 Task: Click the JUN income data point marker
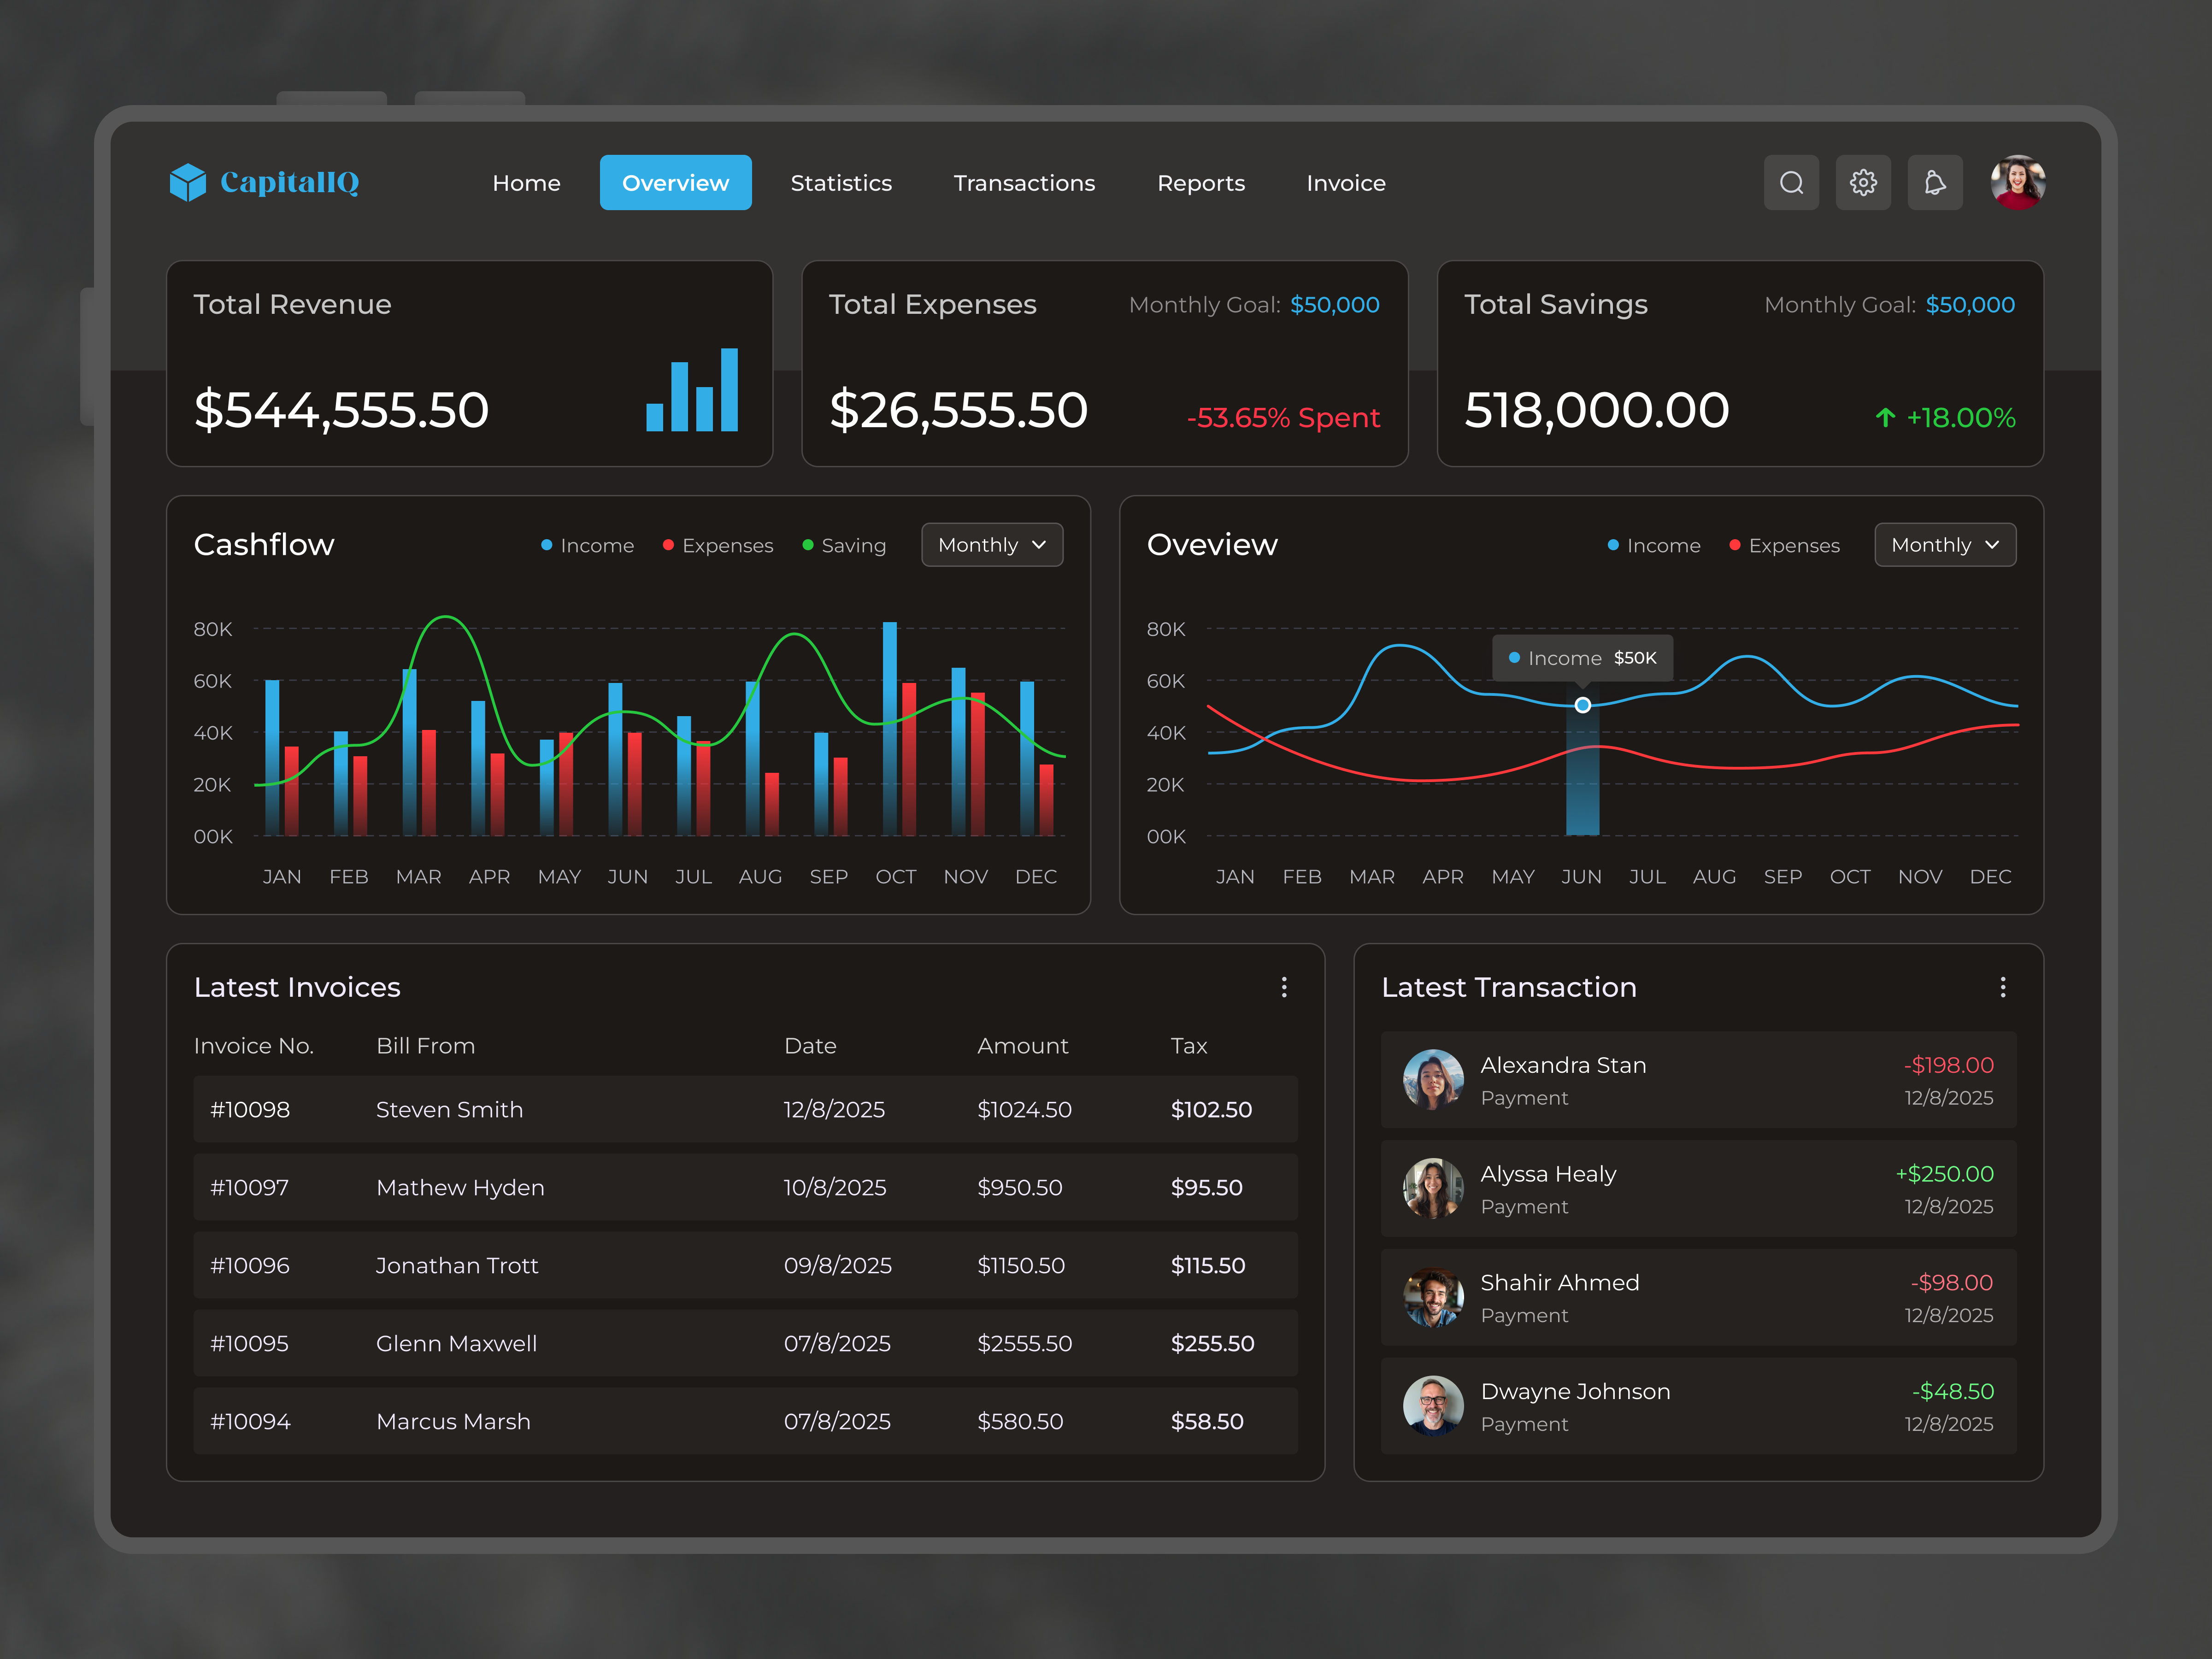click(1583, 705)
